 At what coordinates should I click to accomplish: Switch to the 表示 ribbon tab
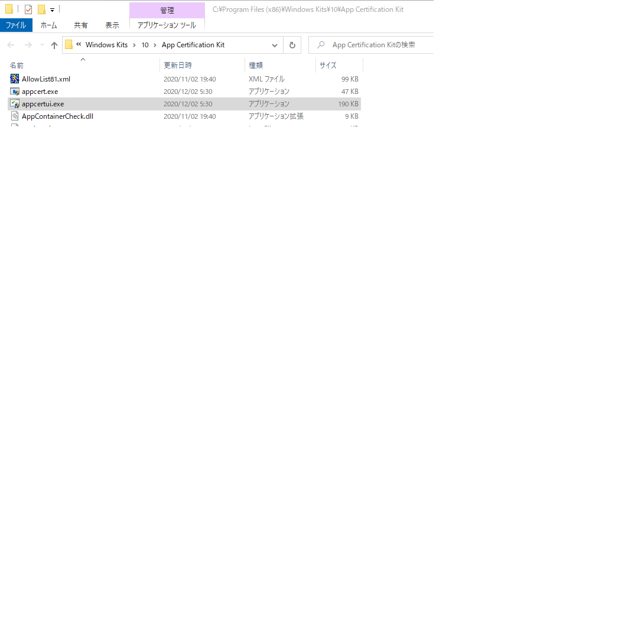(x=112, y=25)
